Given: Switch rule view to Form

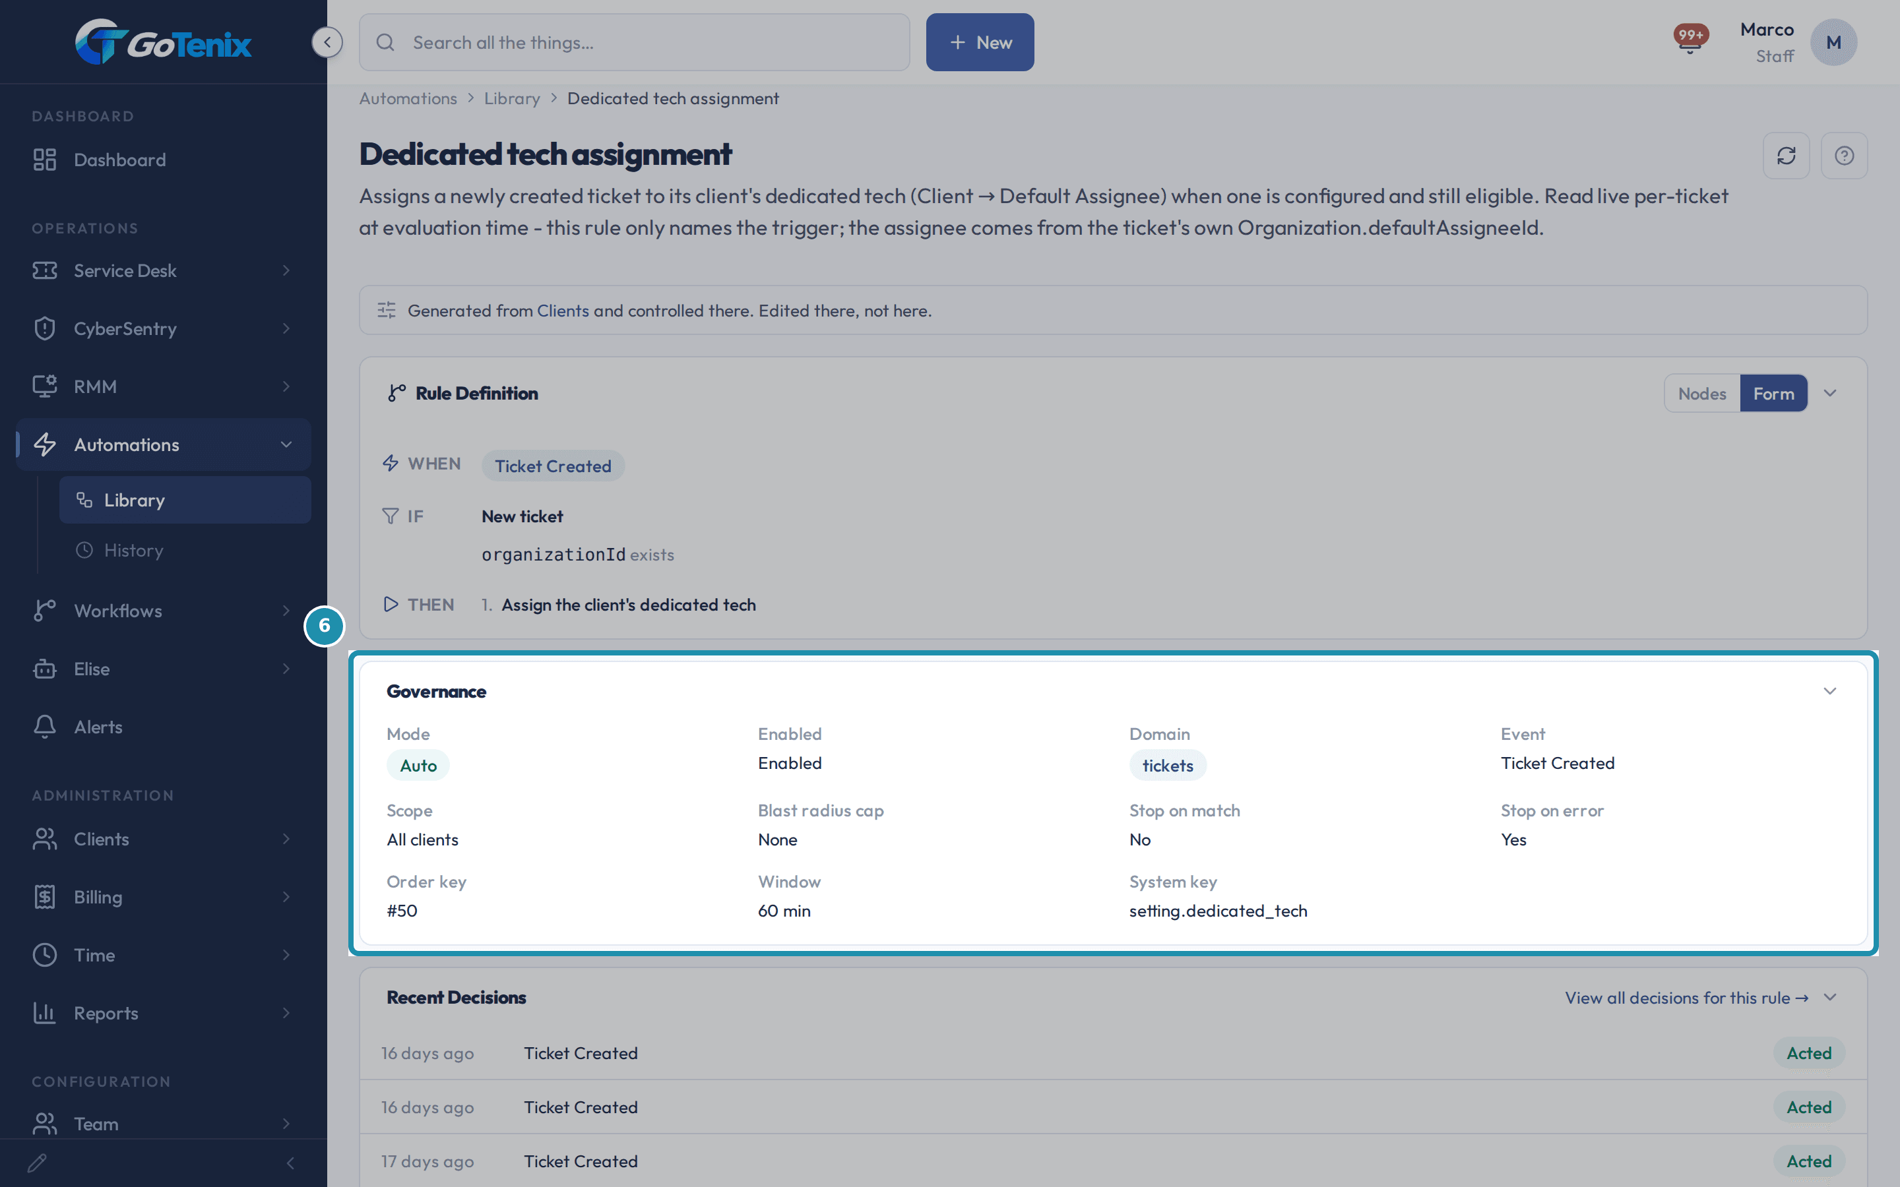Looking at the screenshot, I should [1773, 393].
